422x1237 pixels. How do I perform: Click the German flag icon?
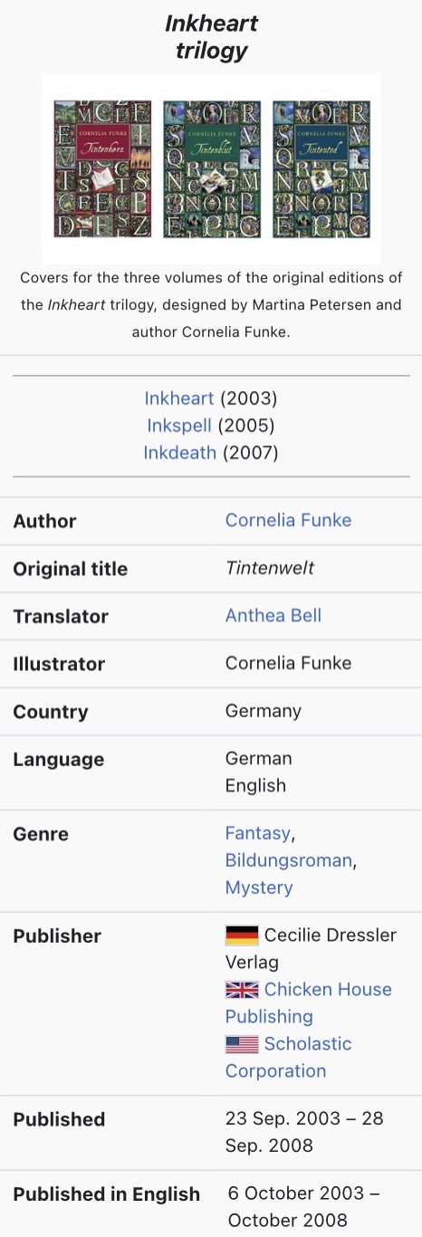242,935
